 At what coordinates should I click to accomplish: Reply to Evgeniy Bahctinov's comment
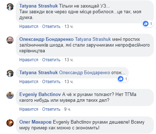[x=51, y=109]
